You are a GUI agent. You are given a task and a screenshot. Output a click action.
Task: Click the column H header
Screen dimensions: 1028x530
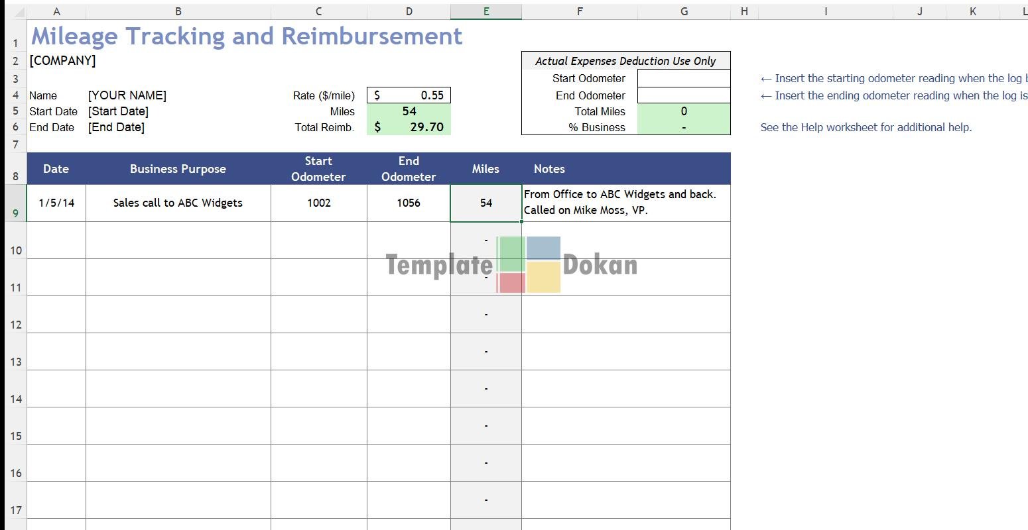coord(744,11)
